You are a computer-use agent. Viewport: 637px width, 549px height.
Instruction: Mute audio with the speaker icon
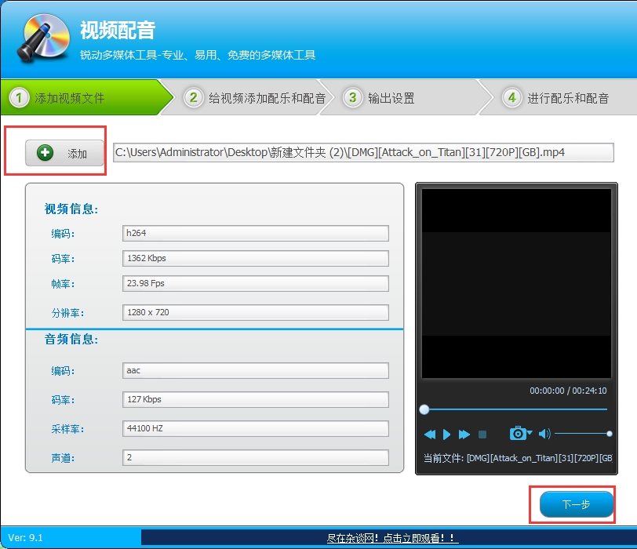[544, 434]
